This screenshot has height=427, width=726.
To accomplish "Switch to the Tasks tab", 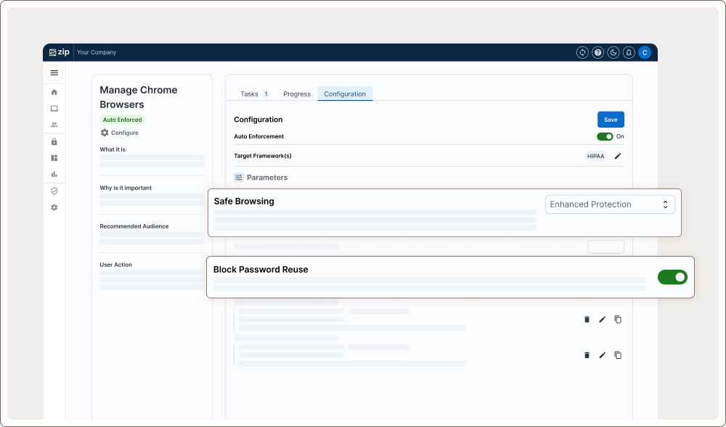I will coord(254,94).
